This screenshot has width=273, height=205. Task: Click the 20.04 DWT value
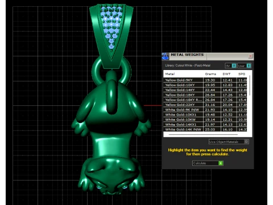tap(227, 105)
